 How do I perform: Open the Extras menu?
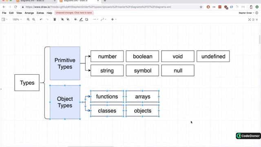click(x=40, y=13)
